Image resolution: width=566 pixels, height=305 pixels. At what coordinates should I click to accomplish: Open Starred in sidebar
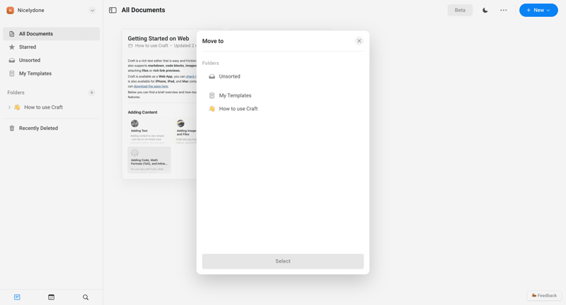pos(51,47)
